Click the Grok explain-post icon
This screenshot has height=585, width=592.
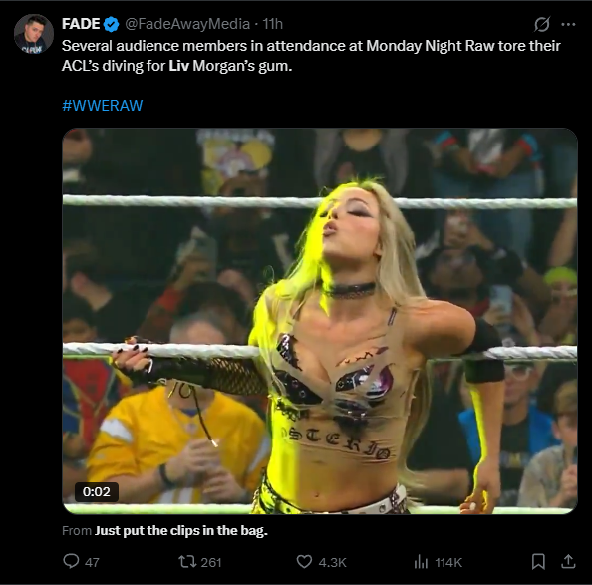point(542,24)
